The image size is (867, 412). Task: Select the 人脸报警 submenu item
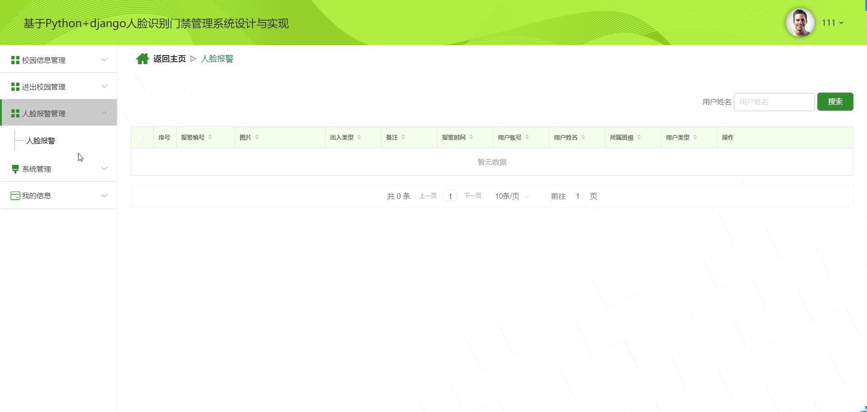tap(41, 140)
